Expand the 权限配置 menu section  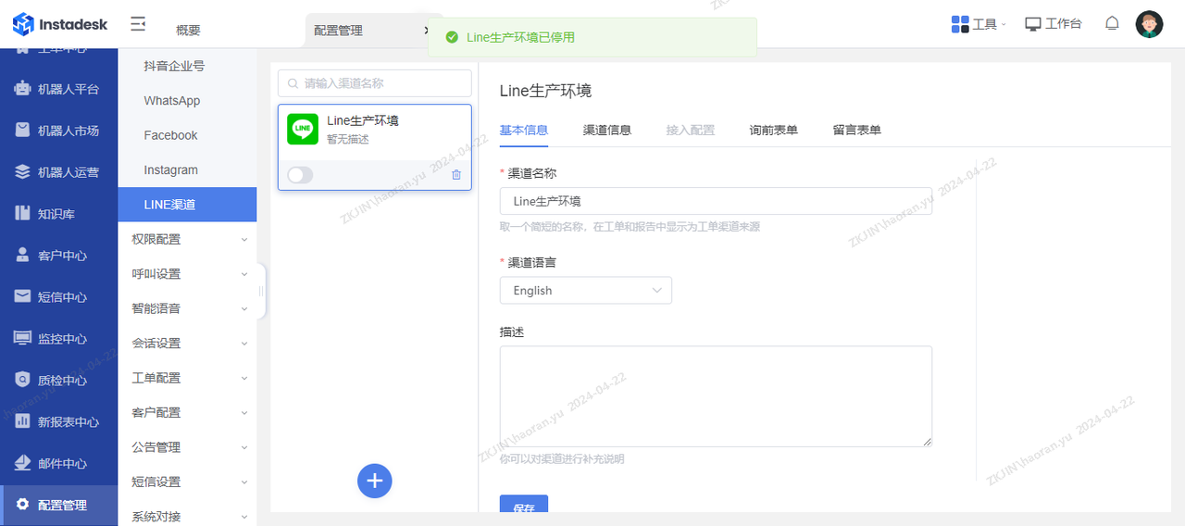pos(187,239)
